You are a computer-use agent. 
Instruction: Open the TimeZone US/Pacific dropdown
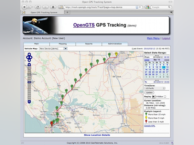click(155, 88)
